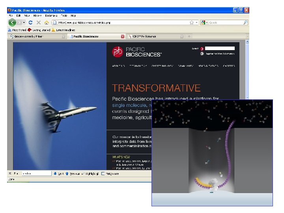The height and width of the screenshot is (213, 284).
Task: Close the Find bar
Action: (x=10, y=174)
